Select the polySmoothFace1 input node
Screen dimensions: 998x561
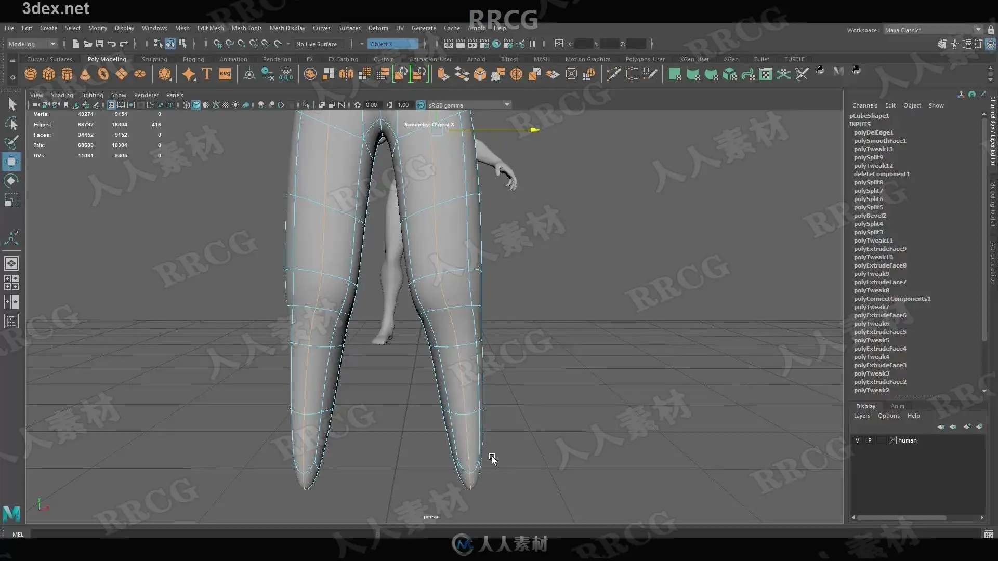click(880, 141)
